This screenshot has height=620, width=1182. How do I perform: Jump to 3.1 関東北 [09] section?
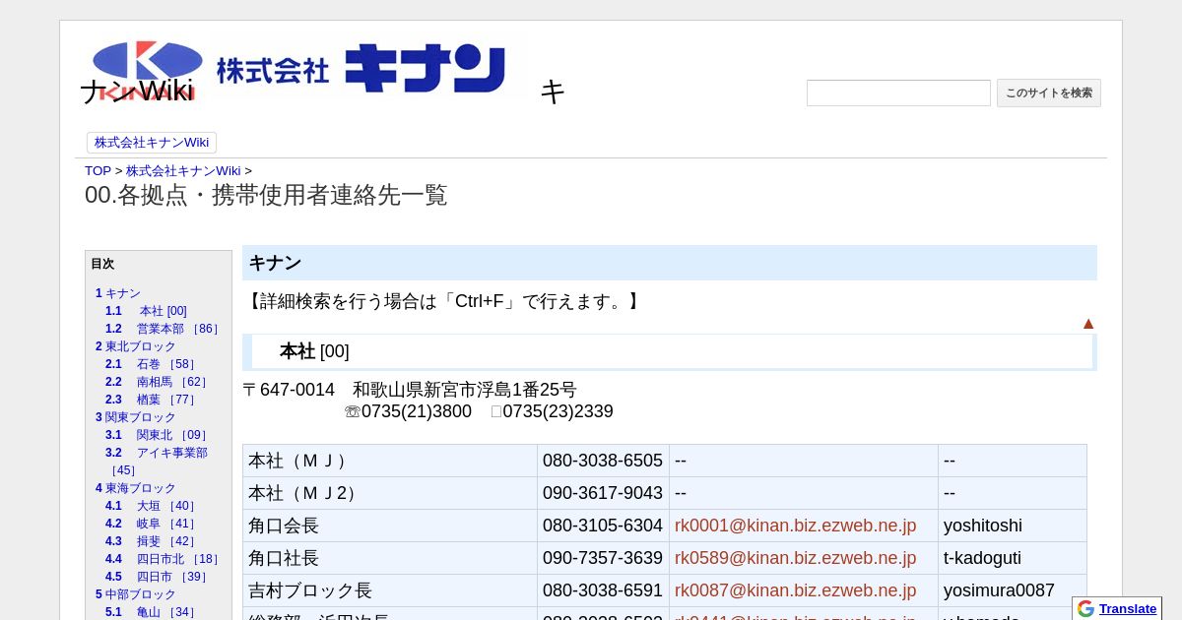pos(159,435)
